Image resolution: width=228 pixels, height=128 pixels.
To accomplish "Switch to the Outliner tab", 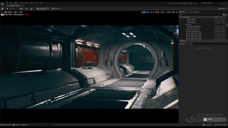I will coord(183,12).
